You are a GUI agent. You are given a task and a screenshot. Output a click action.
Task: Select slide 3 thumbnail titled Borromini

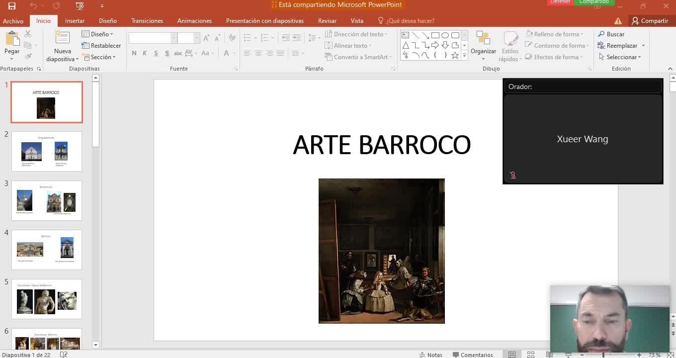[47, 200]
